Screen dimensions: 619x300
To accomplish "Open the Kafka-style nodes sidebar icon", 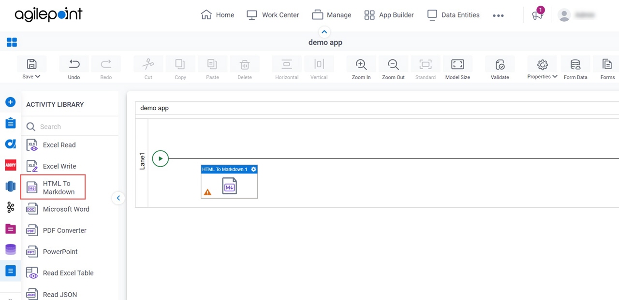I will pos(11,207).
